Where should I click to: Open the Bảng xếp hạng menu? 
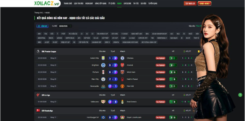pos(101,4)
